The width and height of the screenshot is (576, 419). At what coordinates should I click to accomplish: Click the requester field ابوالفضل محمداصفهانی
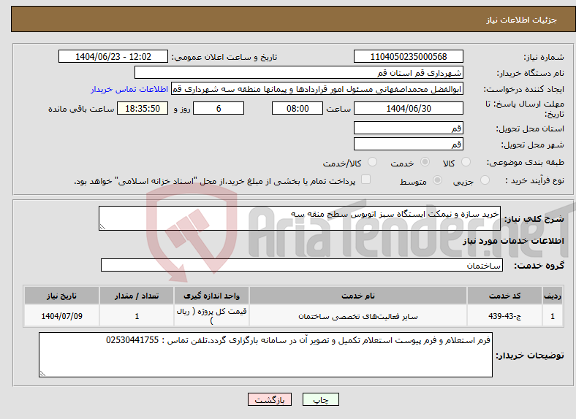(317, 89)
